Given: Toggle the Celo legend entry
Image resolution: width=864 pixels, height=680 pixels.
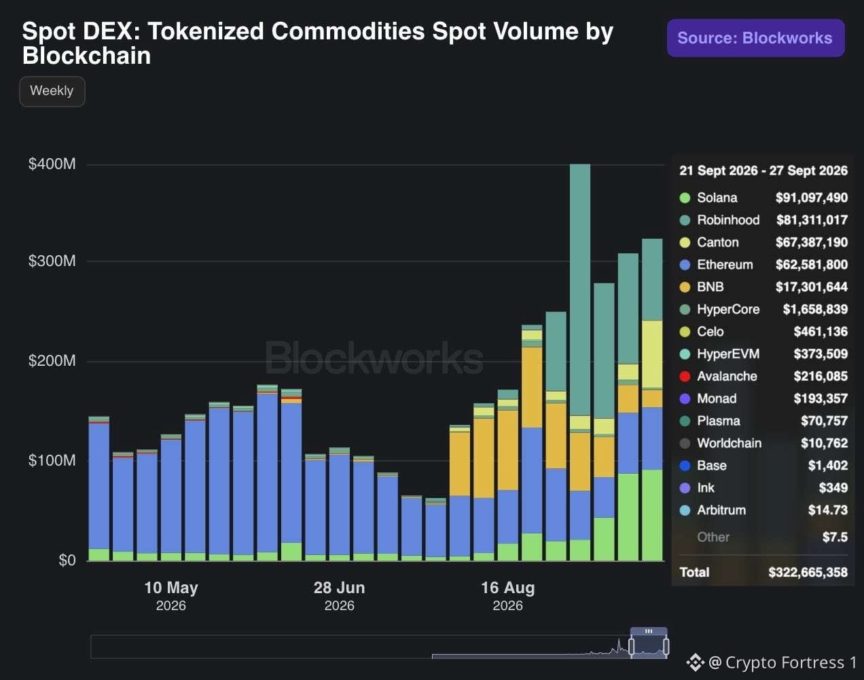Looking at the screenshot, I should click(763, 332).
